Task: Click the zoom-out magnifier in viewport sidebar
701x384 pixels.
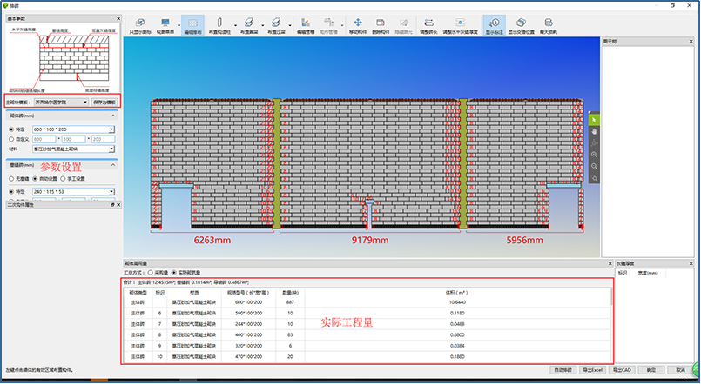Action: [x=594, y=166]
